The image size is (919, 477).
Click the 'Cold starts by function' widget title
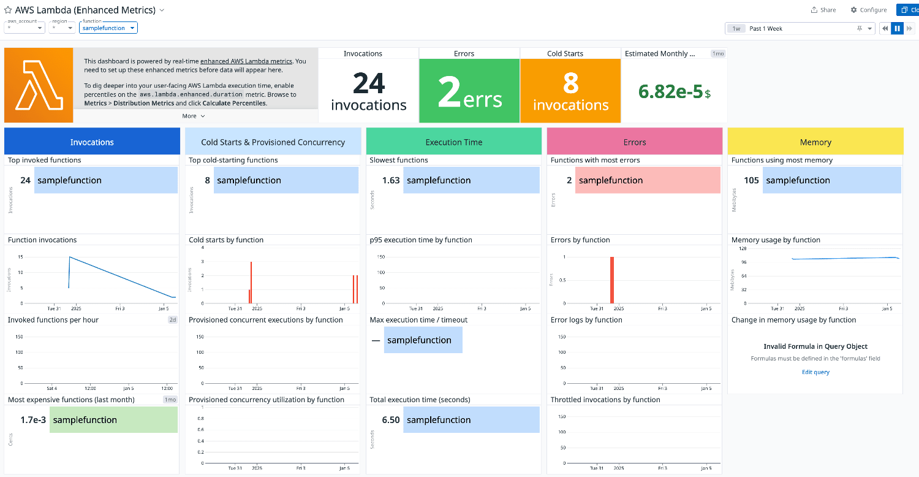[x=226, y=240]
